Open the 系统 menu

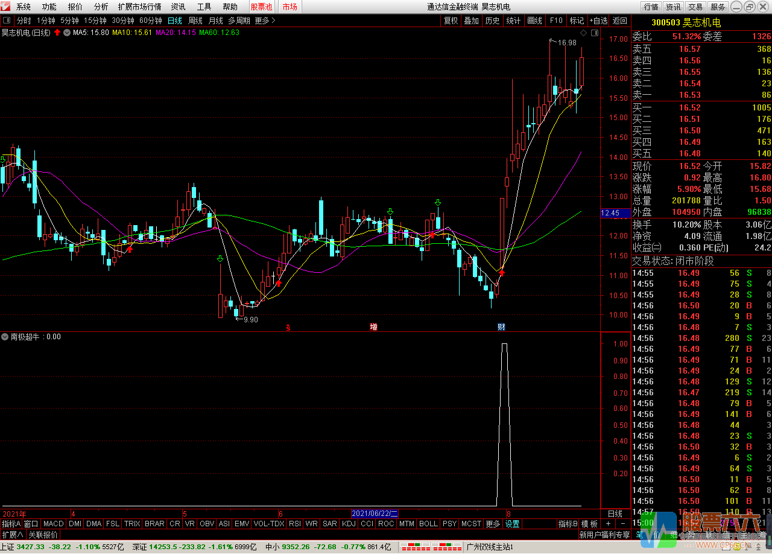point(23,7)
